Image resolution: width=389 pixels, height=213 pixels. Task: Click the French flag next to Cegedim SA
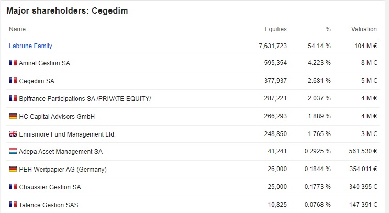13,81
